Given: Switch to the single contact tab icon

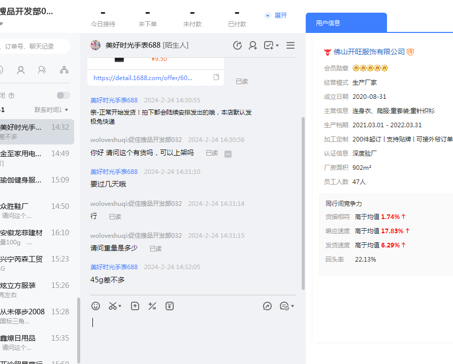Looking at the screenshot, I should pyautogui.click(x=21, y=70).
